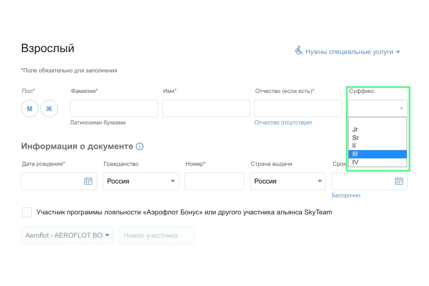The image size is (429, 286).
Task: Tick the Аэрофлот Бонус loyalty member checkbox
Action: (x=27, y=212)
